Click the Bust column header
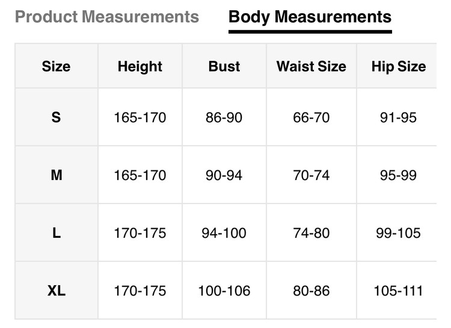The image size is (451, 328). [x=224, y=67]
